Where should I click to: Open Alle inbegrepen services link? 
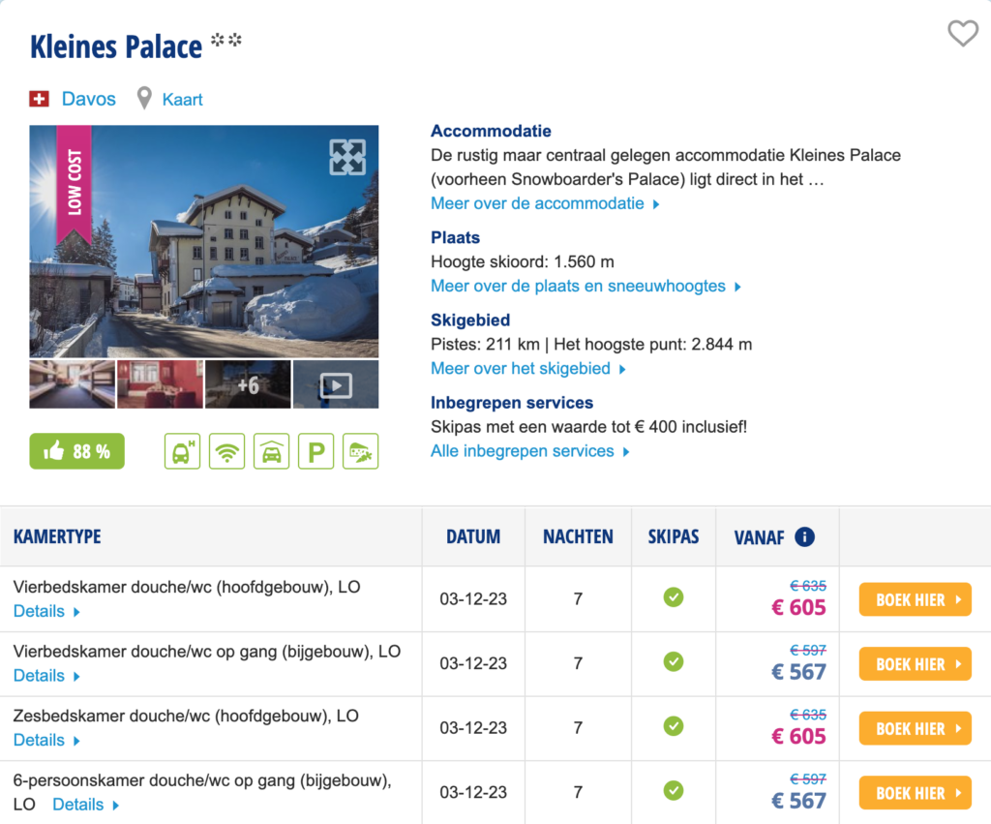pyautogui.click(x=529, y=451)
